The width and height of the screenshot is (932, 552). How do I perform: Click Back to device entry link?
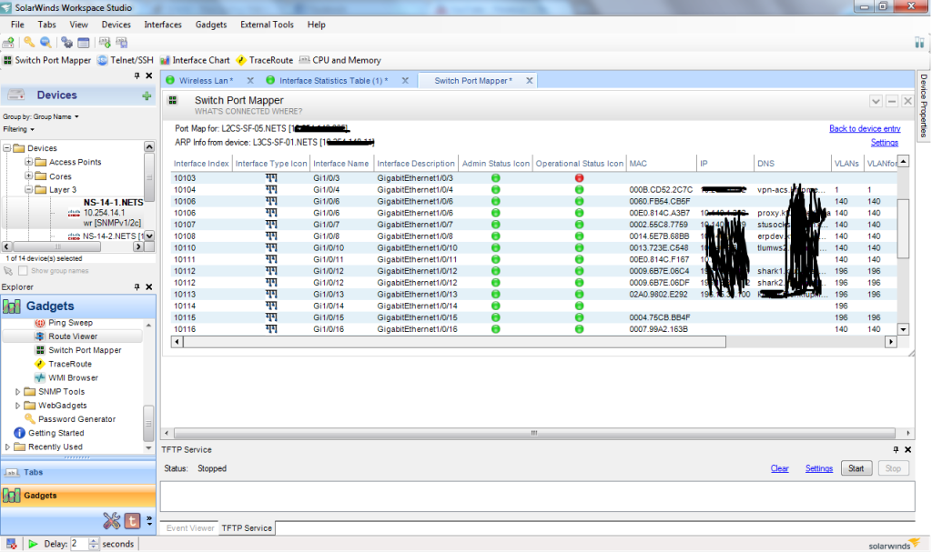click(865, 128)
